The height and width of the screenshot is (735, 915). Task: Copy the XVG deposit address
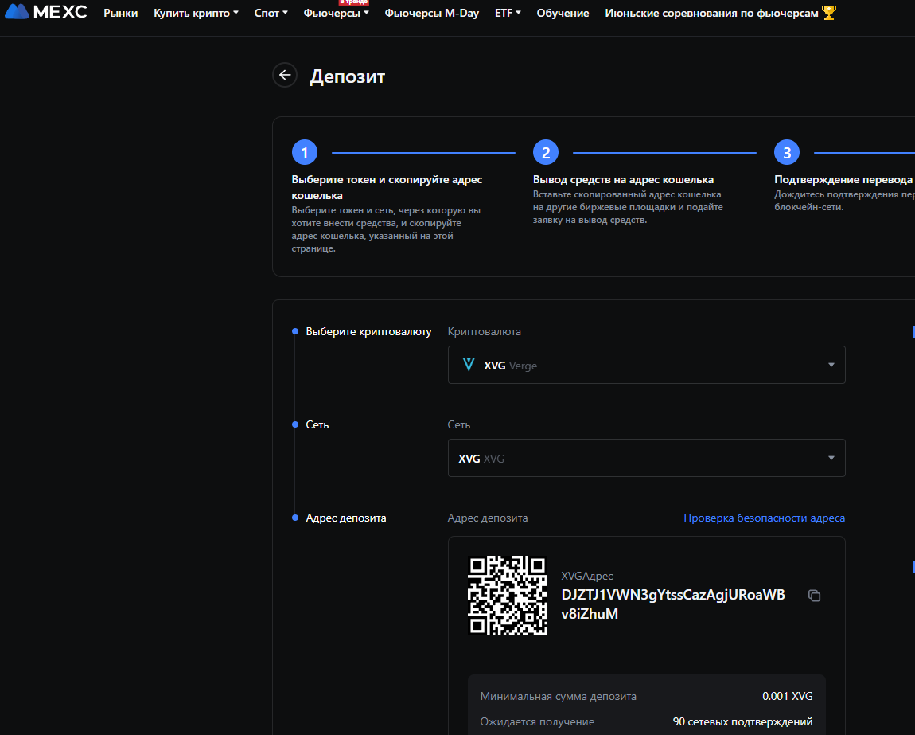[x=814, y=596]
